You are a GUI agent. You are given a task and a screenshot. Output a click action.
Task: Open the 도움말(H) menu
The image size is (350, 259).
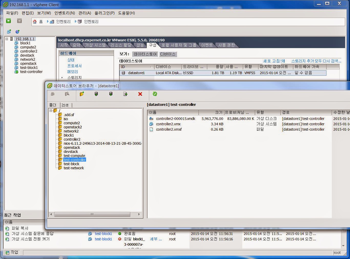tap(126, 13)
